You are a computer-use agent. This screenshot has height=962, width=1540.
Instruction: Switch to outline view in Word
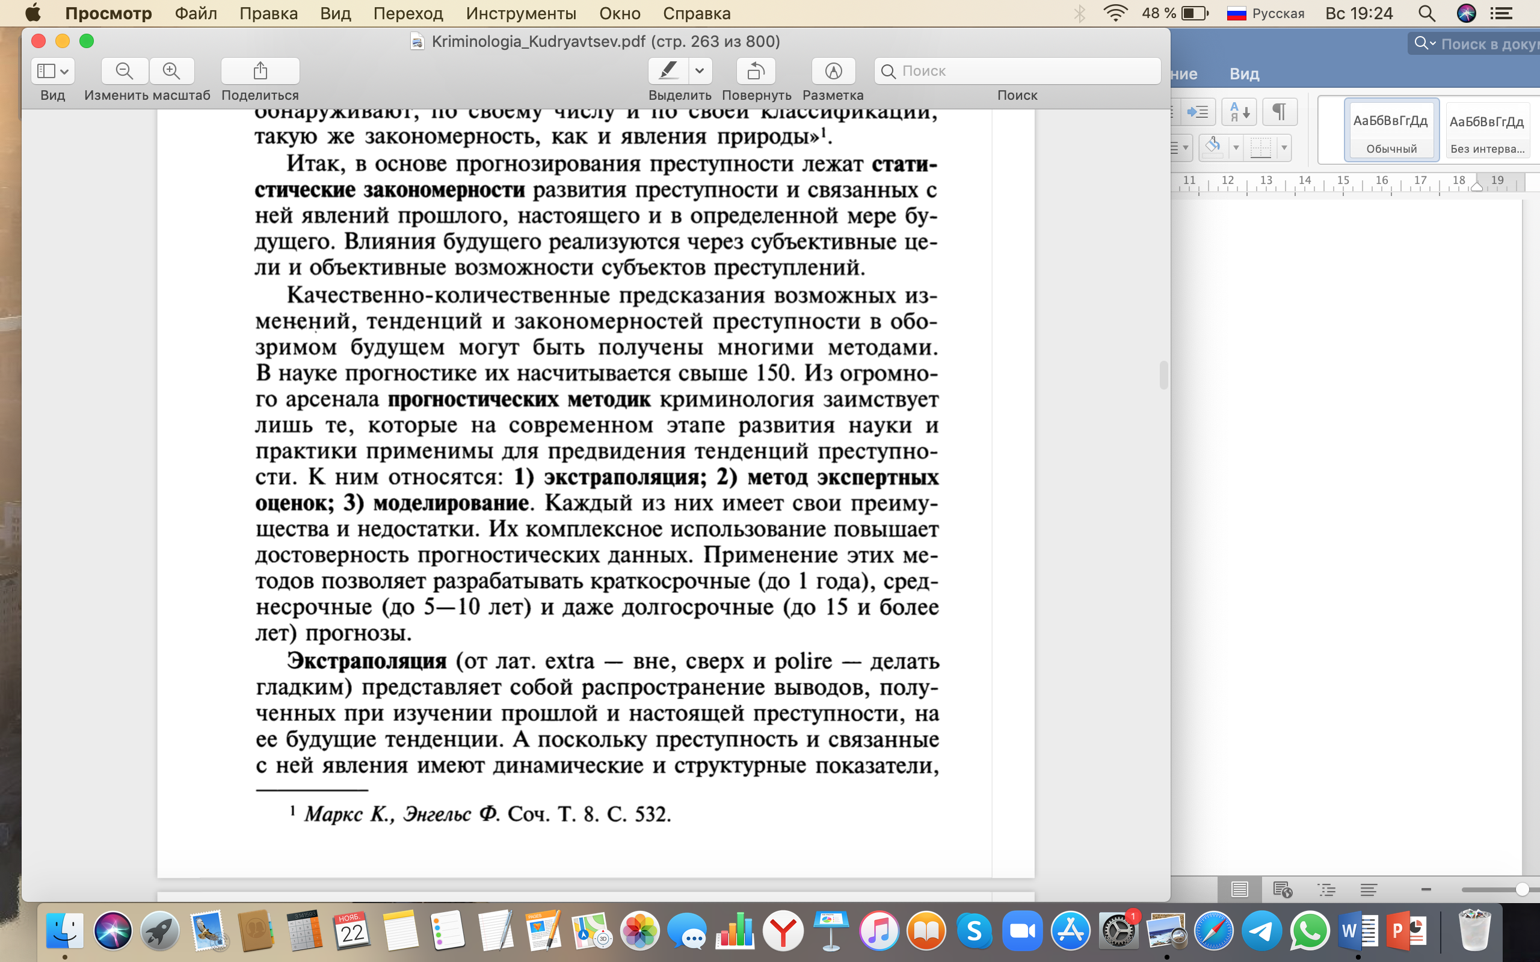coord(1326,889)
